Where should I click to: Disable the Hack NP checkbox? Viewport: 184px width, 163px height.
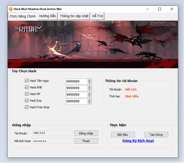pyautogui.click(x=27, y=94)
